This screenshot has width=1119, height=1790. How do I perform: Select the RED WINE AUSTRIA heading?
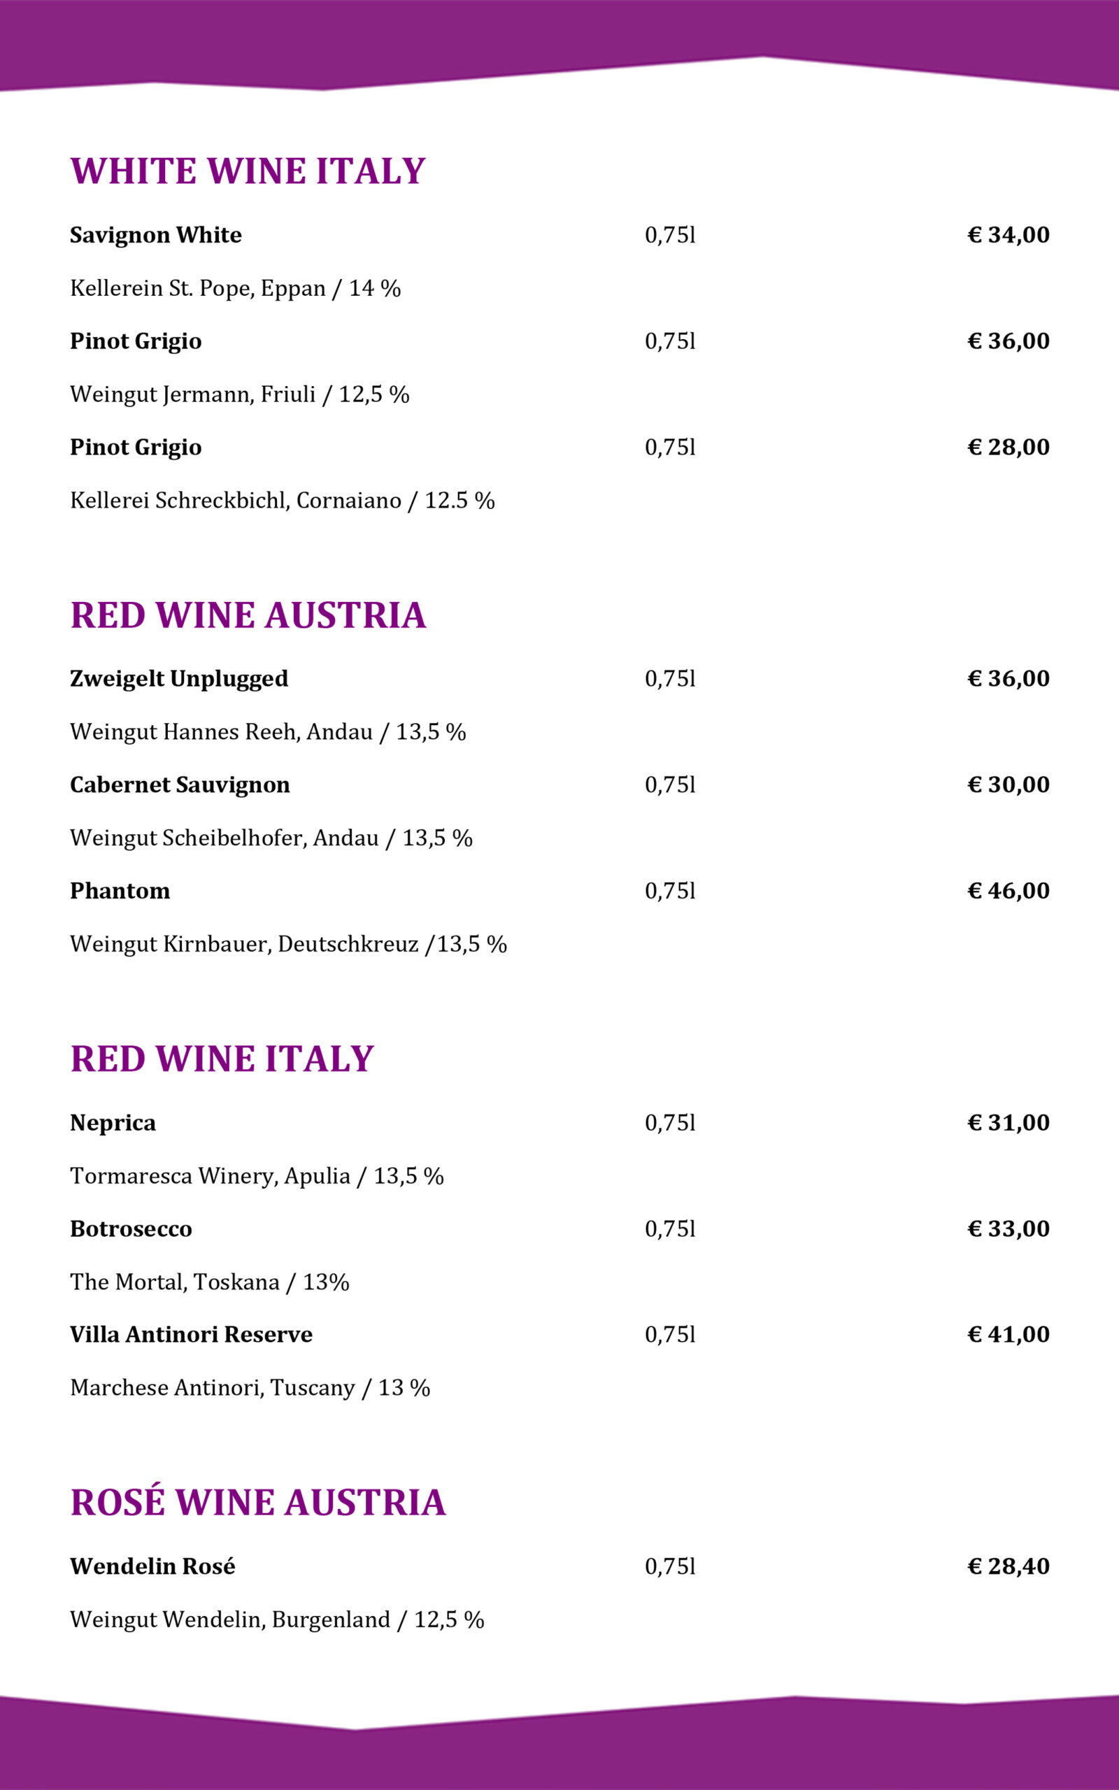(x=248, y=615)
